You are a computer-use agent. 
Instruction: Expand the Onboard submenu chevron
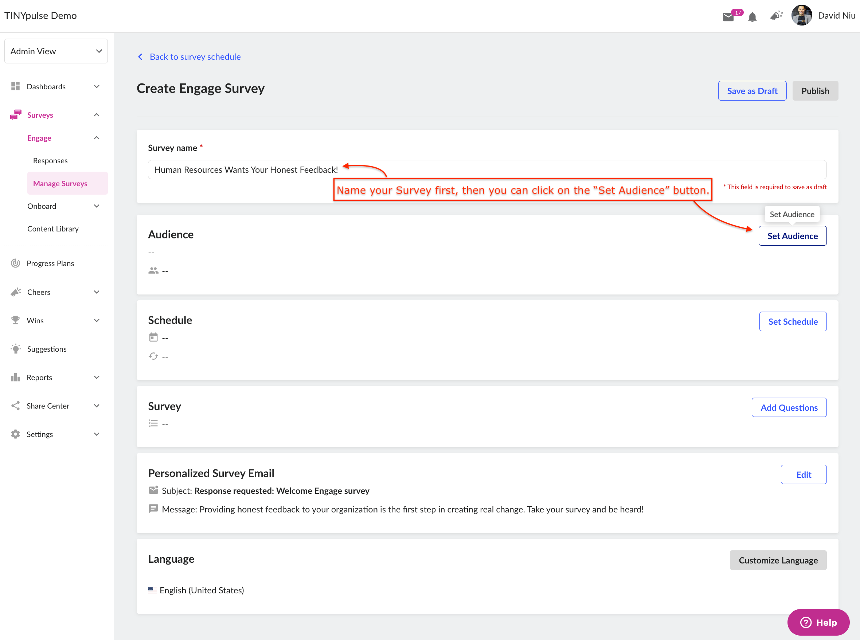tap(97, 206)
